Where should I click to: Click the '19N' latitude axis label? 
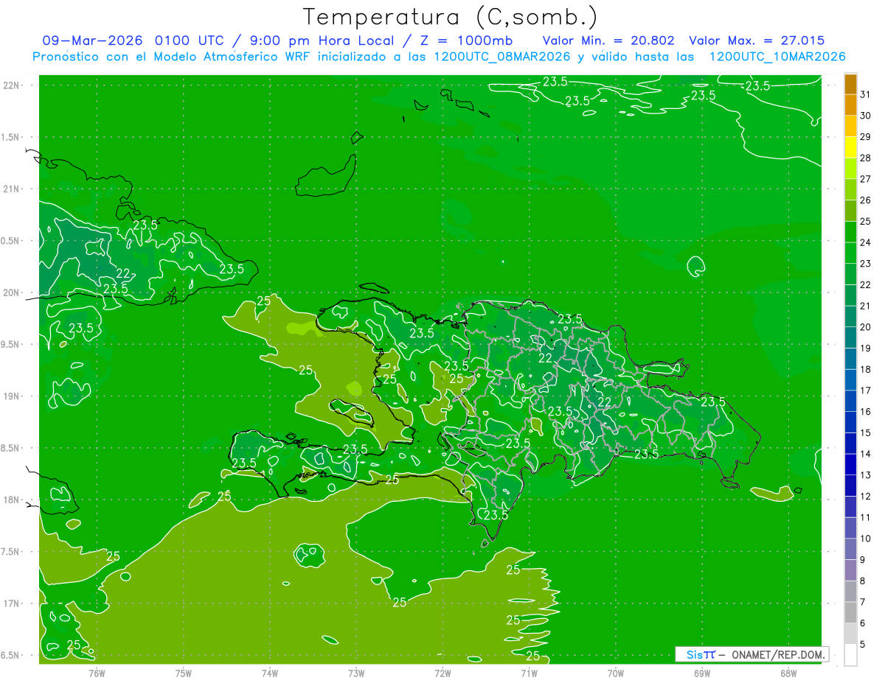click(13, 396)
